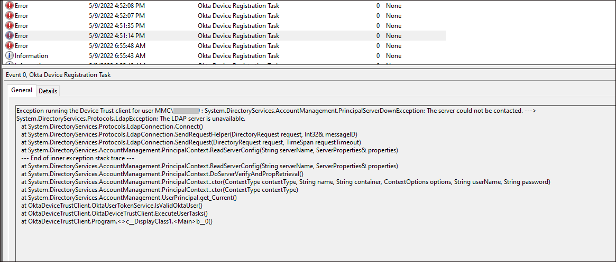Click the information icon on the 6:55:43 AM event
This screenshot has height=262, width=616.
tap(9, 56)
